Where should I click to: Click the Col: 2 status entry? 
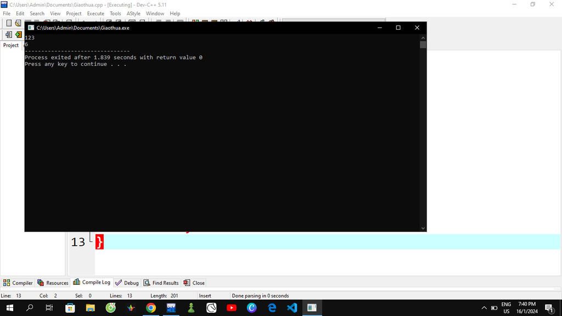pyautogui.click(x=48, y=296)
